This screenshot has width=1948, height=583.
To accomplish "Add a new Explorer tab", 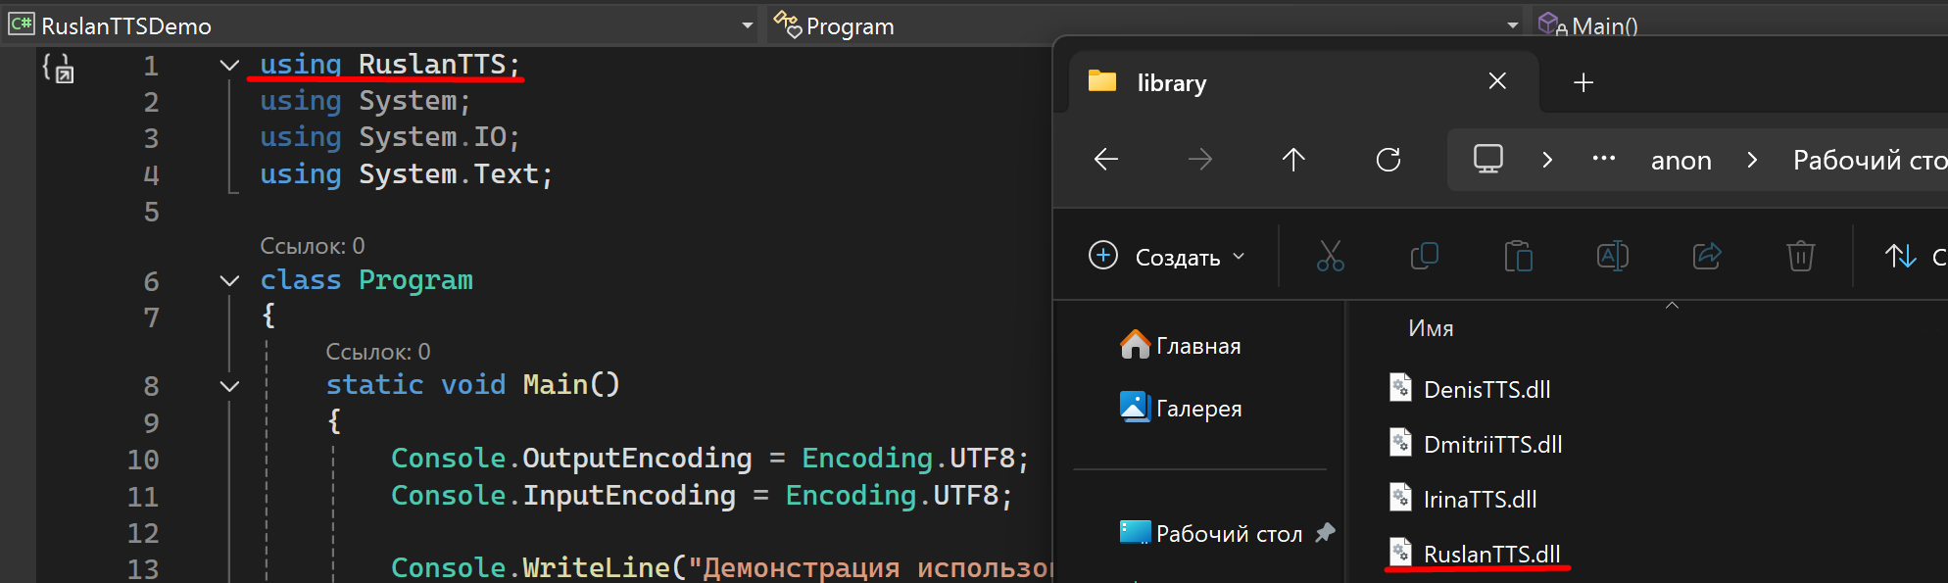I will click(x=1583, y=82).
